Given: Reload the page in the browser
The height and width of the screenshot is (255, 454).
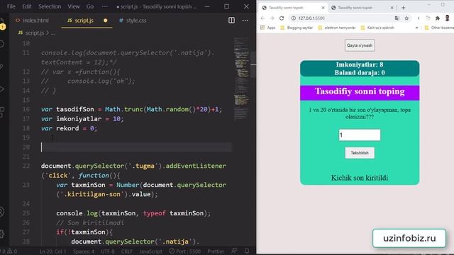Looking at the screenshot, I should tap(282, 18).
